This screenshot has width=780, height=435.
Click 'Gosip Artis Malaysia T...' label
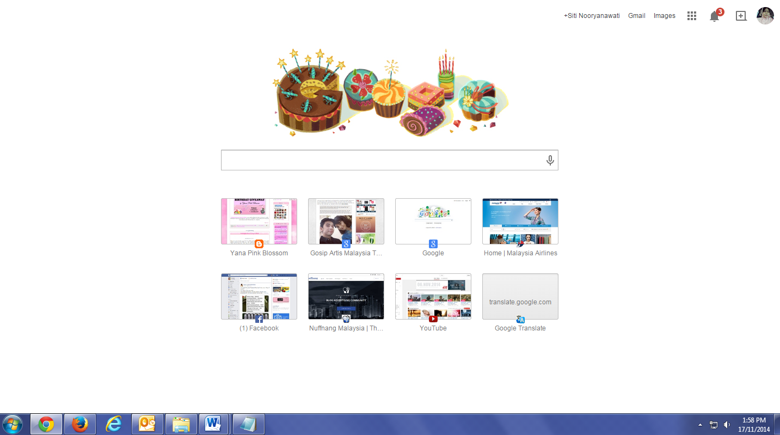click(346, 253)
